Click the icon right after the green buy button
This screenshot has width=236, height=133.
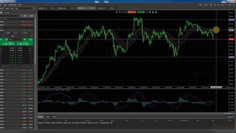click(147, 12)
